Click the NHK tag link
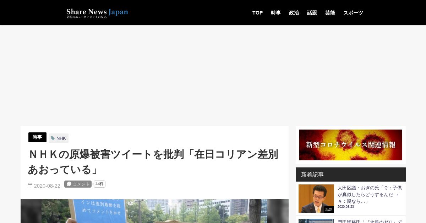The width and height of the screenshot is (426, 223). 61,138
